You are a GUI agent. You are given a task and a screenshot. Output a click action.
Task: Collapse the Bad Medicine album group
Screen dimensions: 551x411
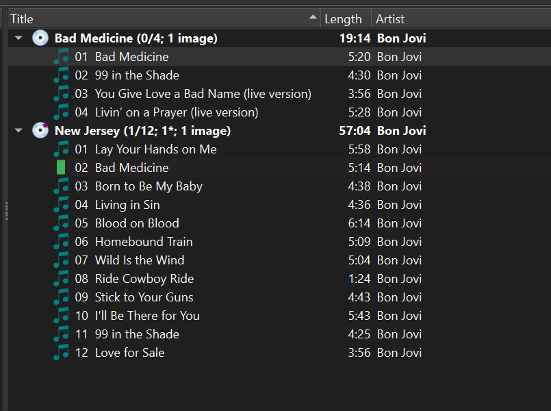18,38
